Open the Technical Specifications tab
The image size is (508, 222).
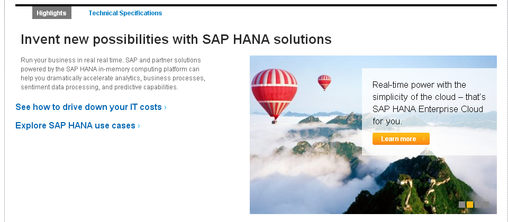coord(125,13)
